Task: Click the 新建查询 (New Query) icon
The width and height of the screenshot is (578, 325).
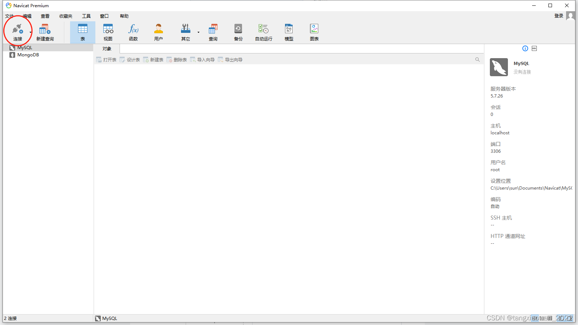Action: (45, 32)
